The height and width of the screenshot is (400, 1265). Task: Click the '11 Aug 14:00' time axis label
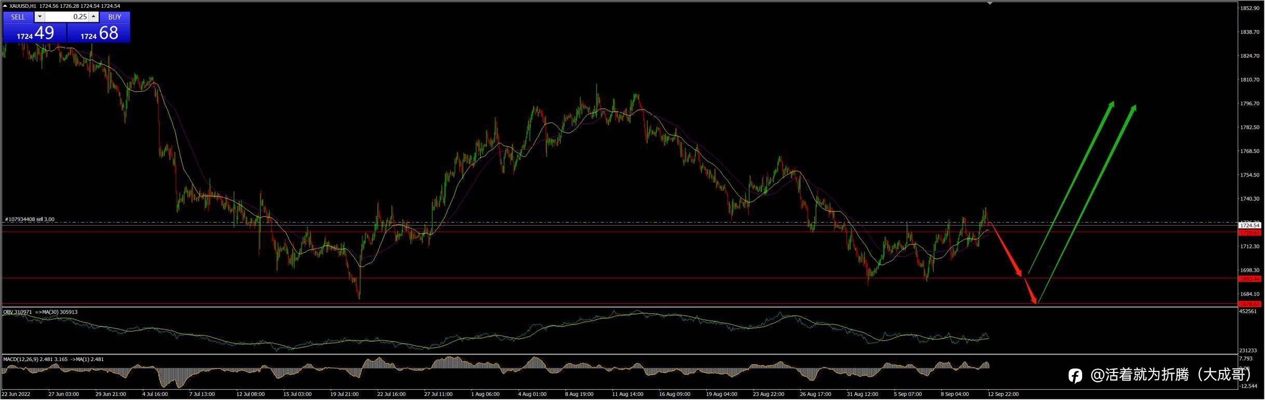click(x=627, y=394)
